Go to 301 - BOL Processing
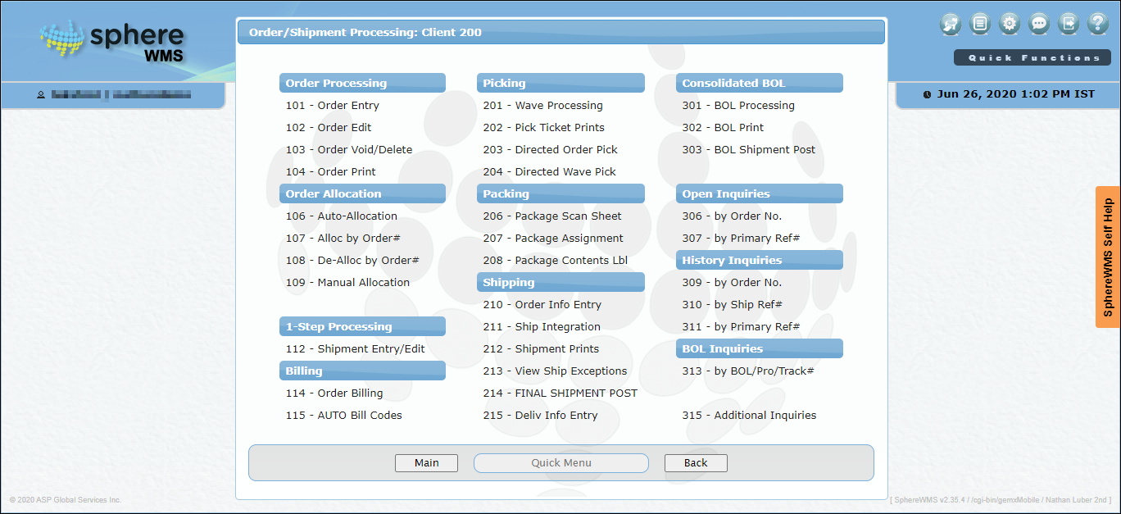The height and width of the screenshot is (514, 1121). point(737,106)
